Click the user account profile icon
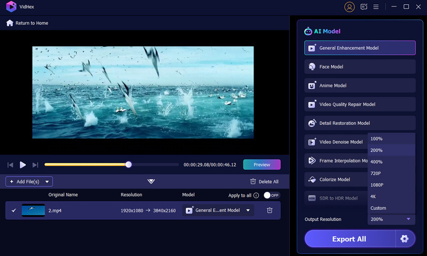This screenshot has width=427, height=256. pos(350,7)
